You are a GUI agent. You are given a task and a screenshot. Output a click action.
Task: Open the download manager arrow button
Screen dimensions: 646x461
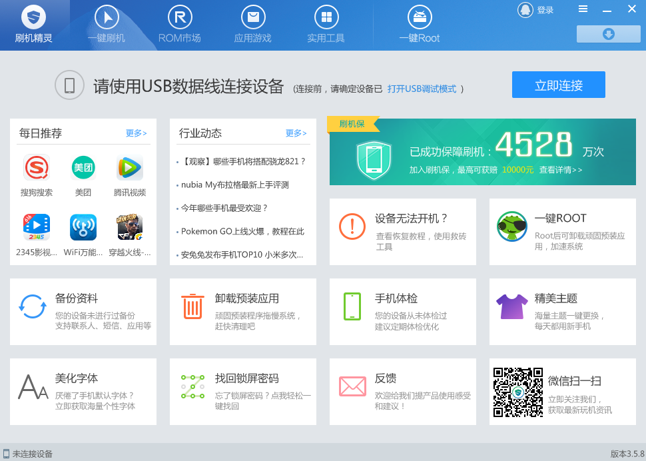[609, 34]
